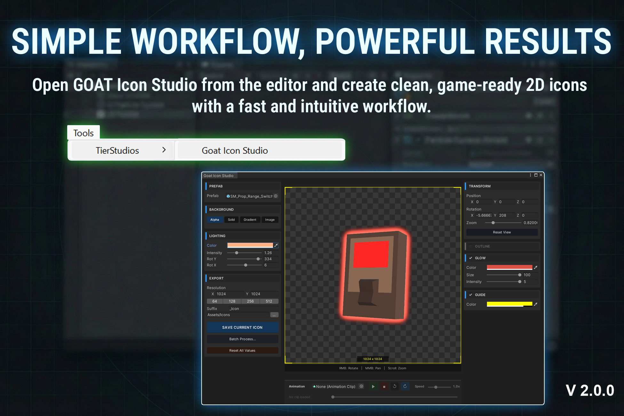
Task: Select the Solid background mode
Action: pos(231,220)
